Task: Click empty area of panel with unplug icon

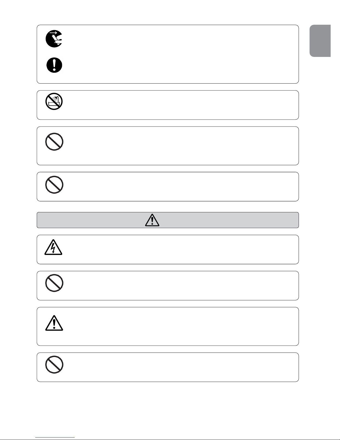Action: tap(180, 54)
